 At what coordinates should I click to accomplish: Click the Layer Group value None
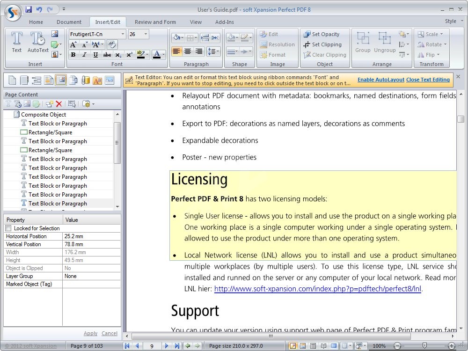pyautogui.click(x=91, y=276)
